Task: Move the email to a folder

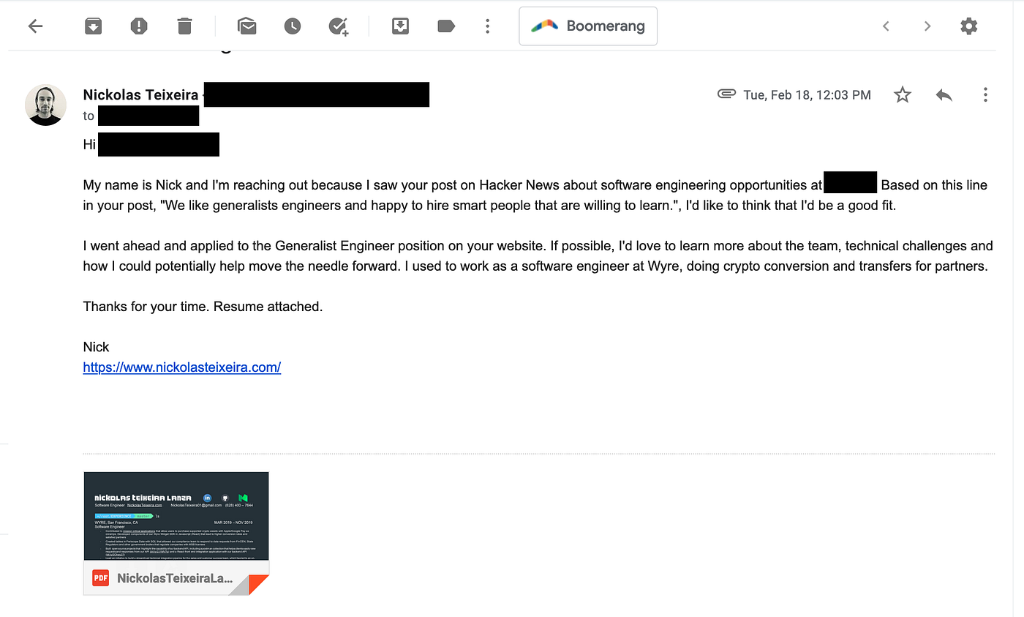Action: (400, 26)
